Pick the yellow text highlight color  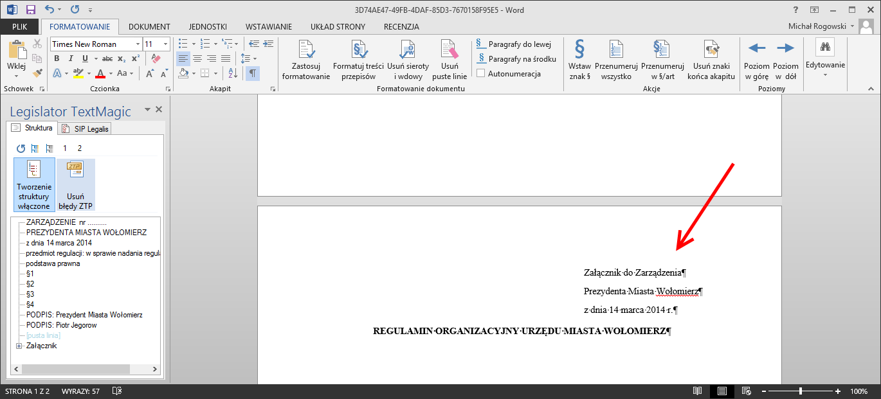pos(78,73)
